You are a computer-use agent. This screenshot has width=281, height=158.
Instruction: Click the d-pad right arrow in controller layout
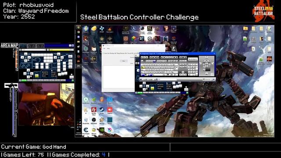pyautogui.click(x=148, y=86)
